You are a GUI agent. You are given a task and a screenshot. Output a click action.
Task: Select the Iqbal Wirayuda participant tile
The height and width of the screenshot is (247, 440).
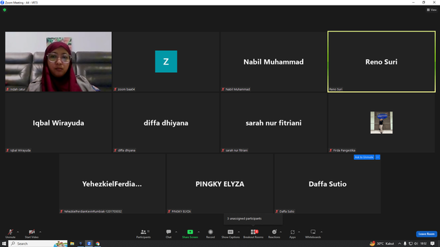click(x=58, y=123)
